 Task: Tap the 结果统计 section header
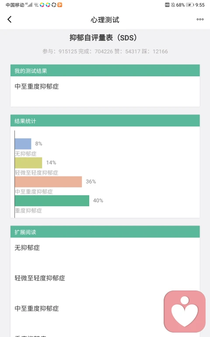pyautogui.click(x=105, y=121)
